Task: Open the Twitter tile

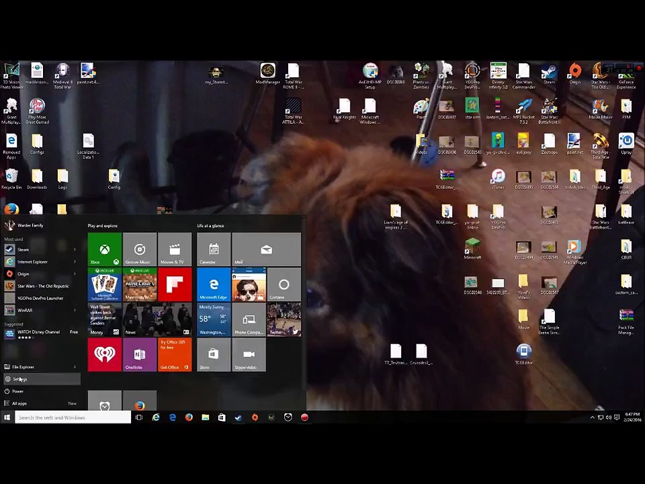Action: pos(284,320)
